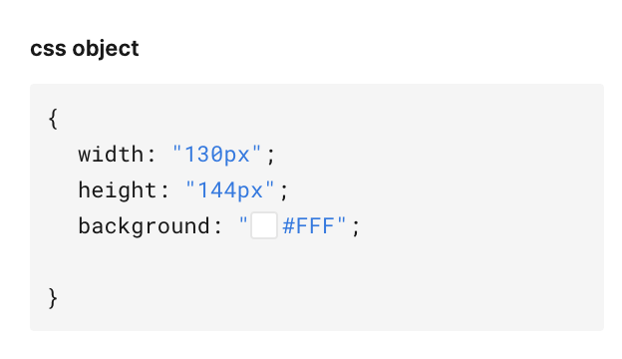Click the white #FFF color swatch
This screenshot has height=359, width=622.
pyautogui.click(x=264, y=225)
